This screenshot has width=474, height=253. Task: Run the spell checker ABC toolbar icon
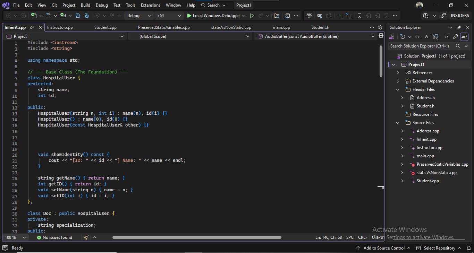pos(309,15)
